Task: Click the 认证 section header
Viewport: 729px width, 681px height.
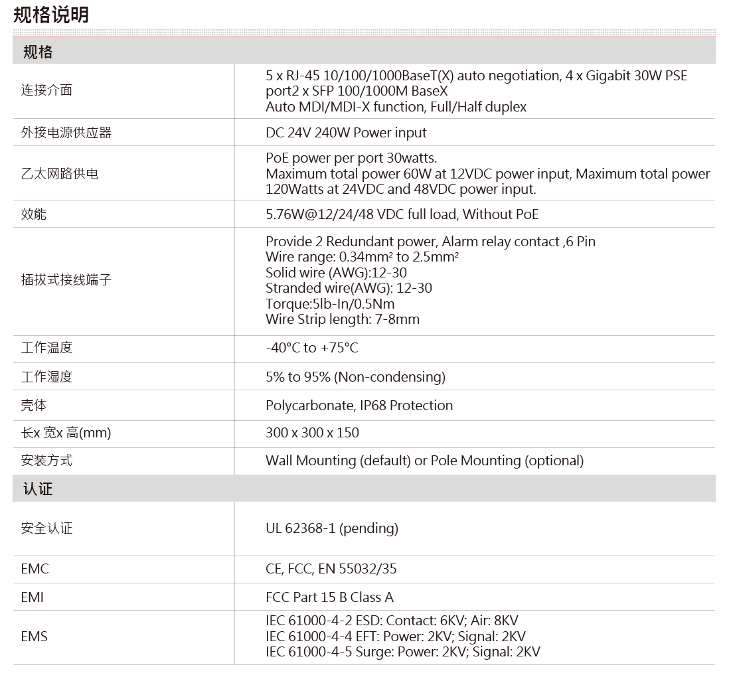Action: pyautogui.click(x=364, y=489)
